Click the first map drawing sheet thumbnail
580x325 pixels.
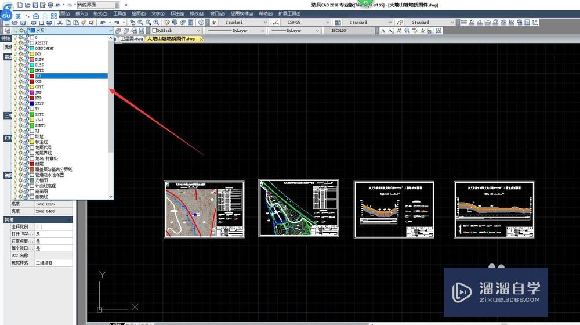tap(204, 209)
